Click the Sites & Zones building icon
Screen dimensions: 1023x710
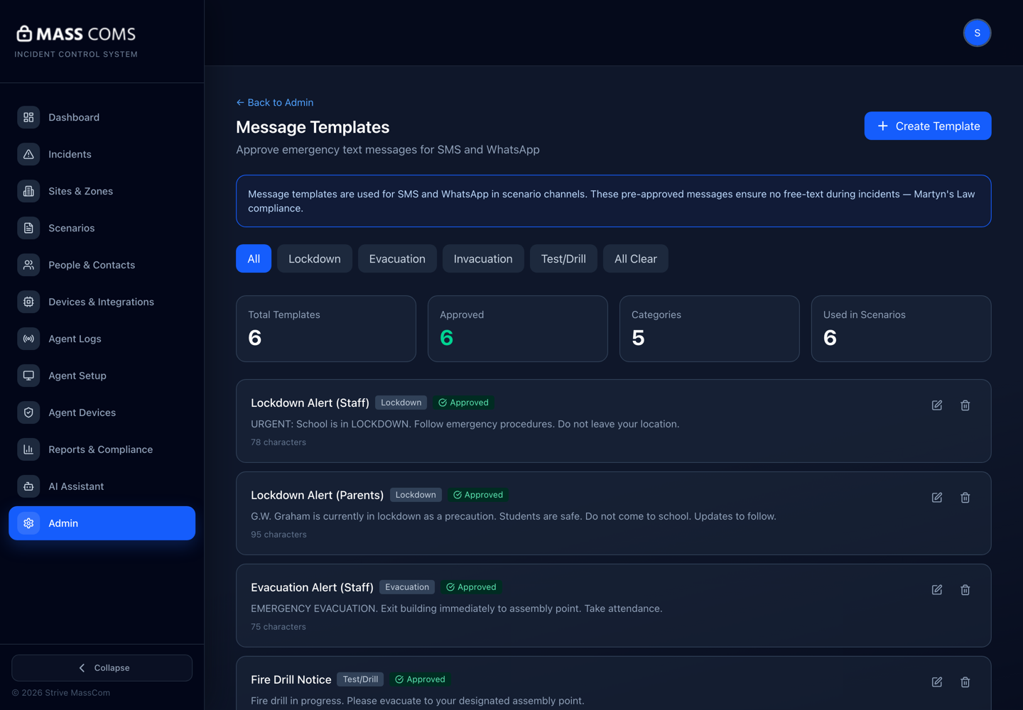pyautogui.click(x=28, y=191)
